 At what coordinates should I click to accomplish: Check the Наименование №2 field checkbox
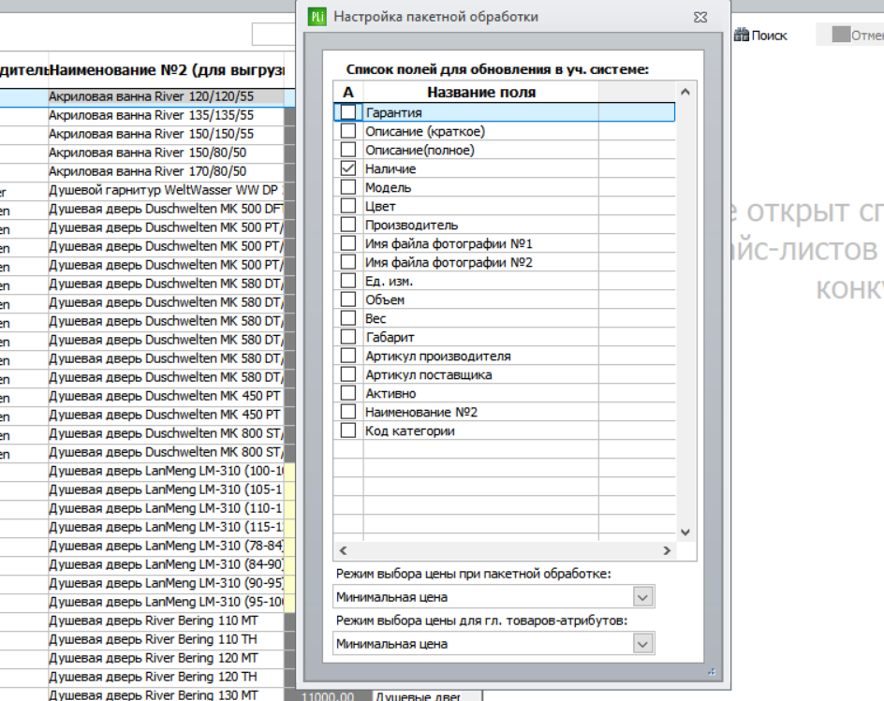point(348,412)
